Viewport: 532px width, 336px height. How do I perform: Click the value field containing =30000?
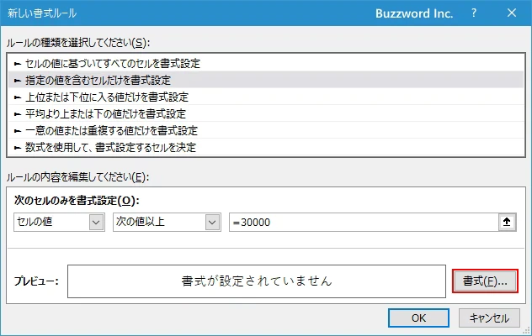point(364,223)
